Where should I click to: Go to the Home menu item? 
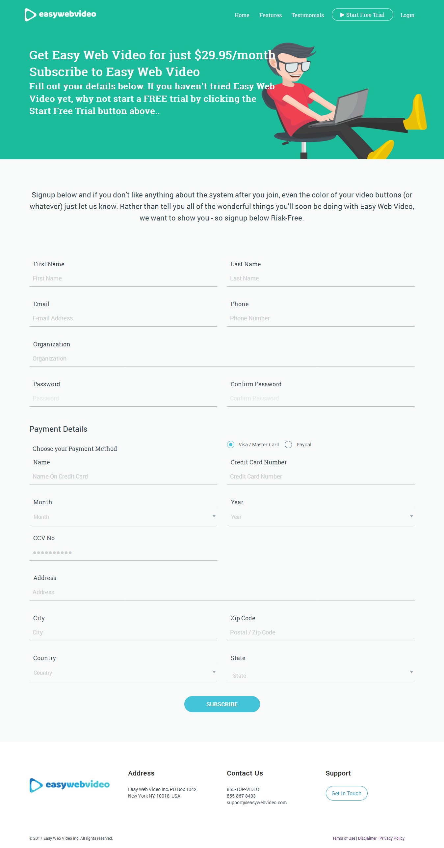point(242,15)
